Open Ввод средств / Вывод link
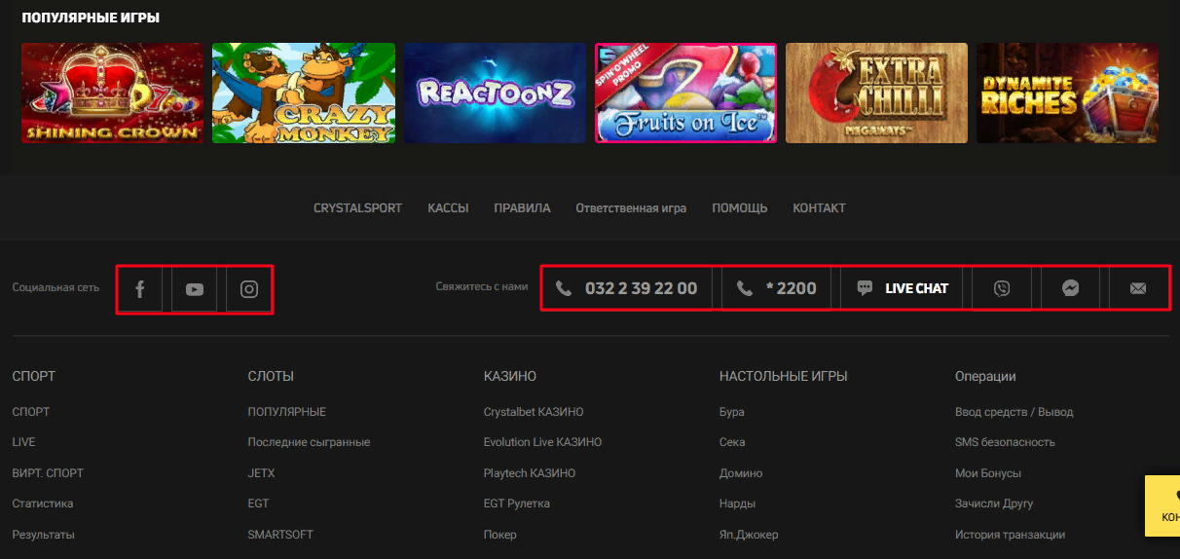 (x=1014, y=412)
